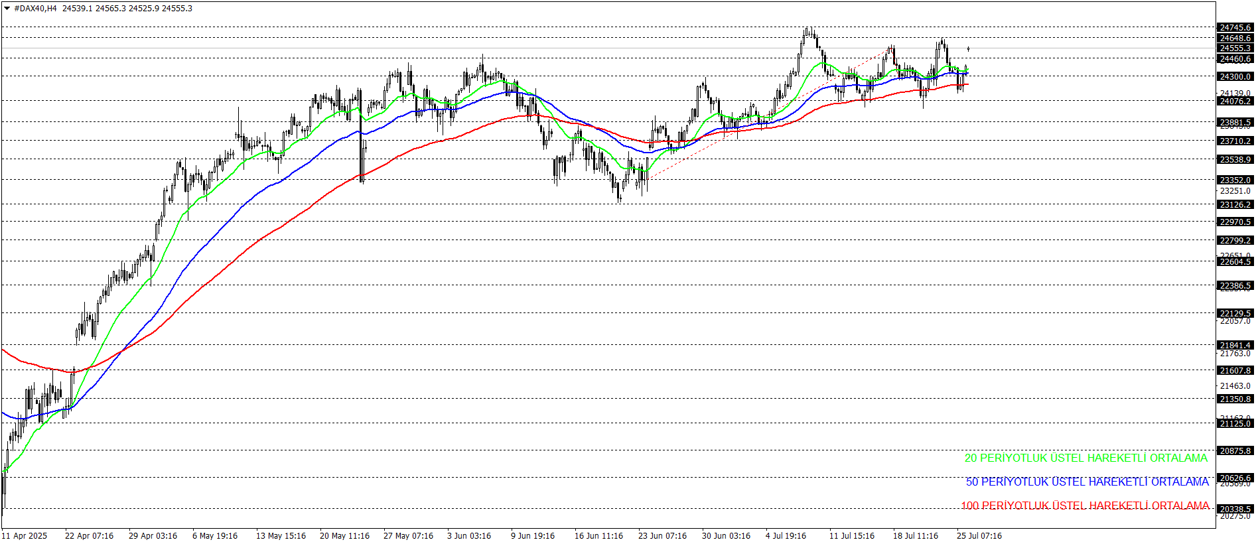
Task: Click the 24460.6 price level label
Action: pyautogui.click(x=1235, y=58)
